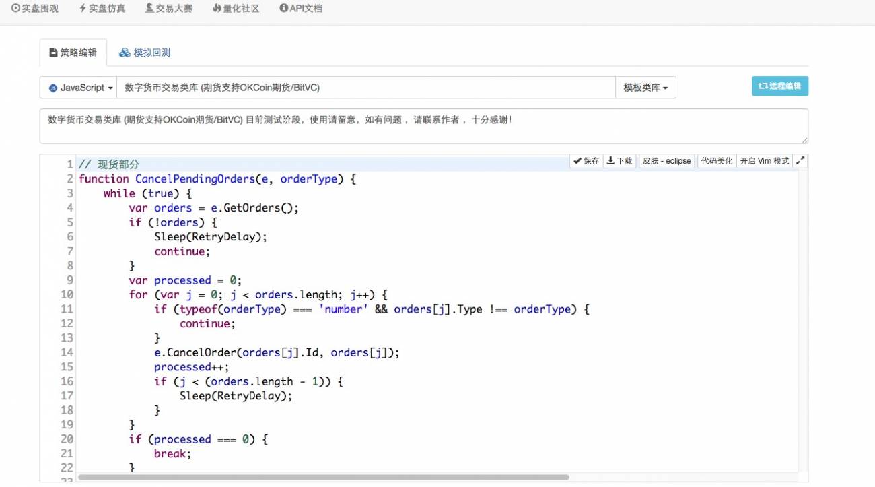Toggle 开启 Vim 模式 button

pyautogui.click(x=764, y=161)
